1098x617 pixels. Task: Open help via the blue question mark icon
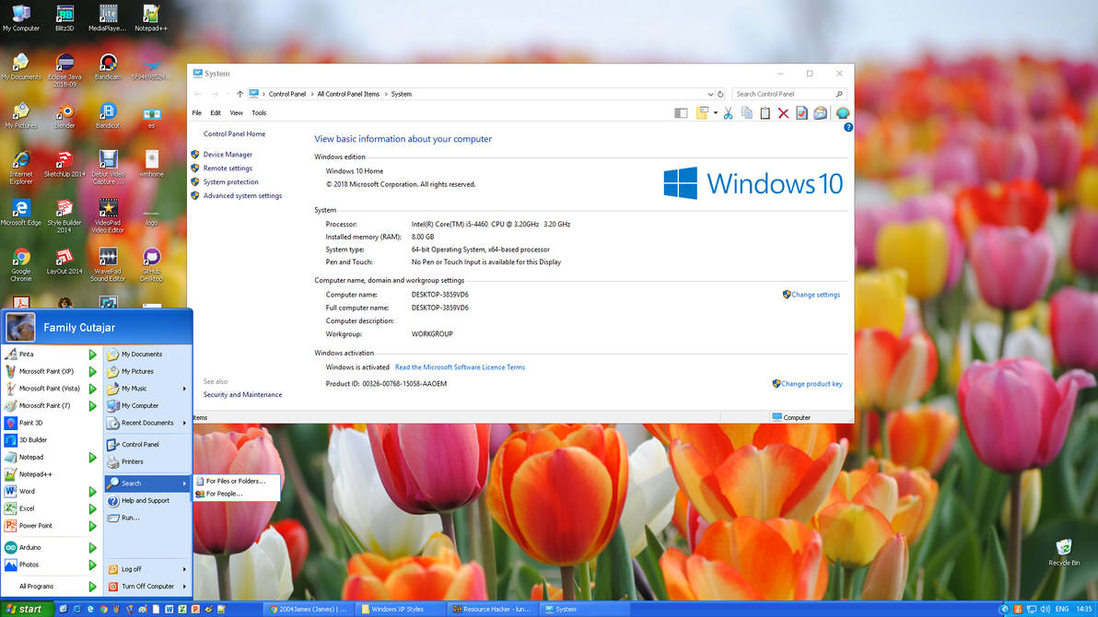coord(847,126)
